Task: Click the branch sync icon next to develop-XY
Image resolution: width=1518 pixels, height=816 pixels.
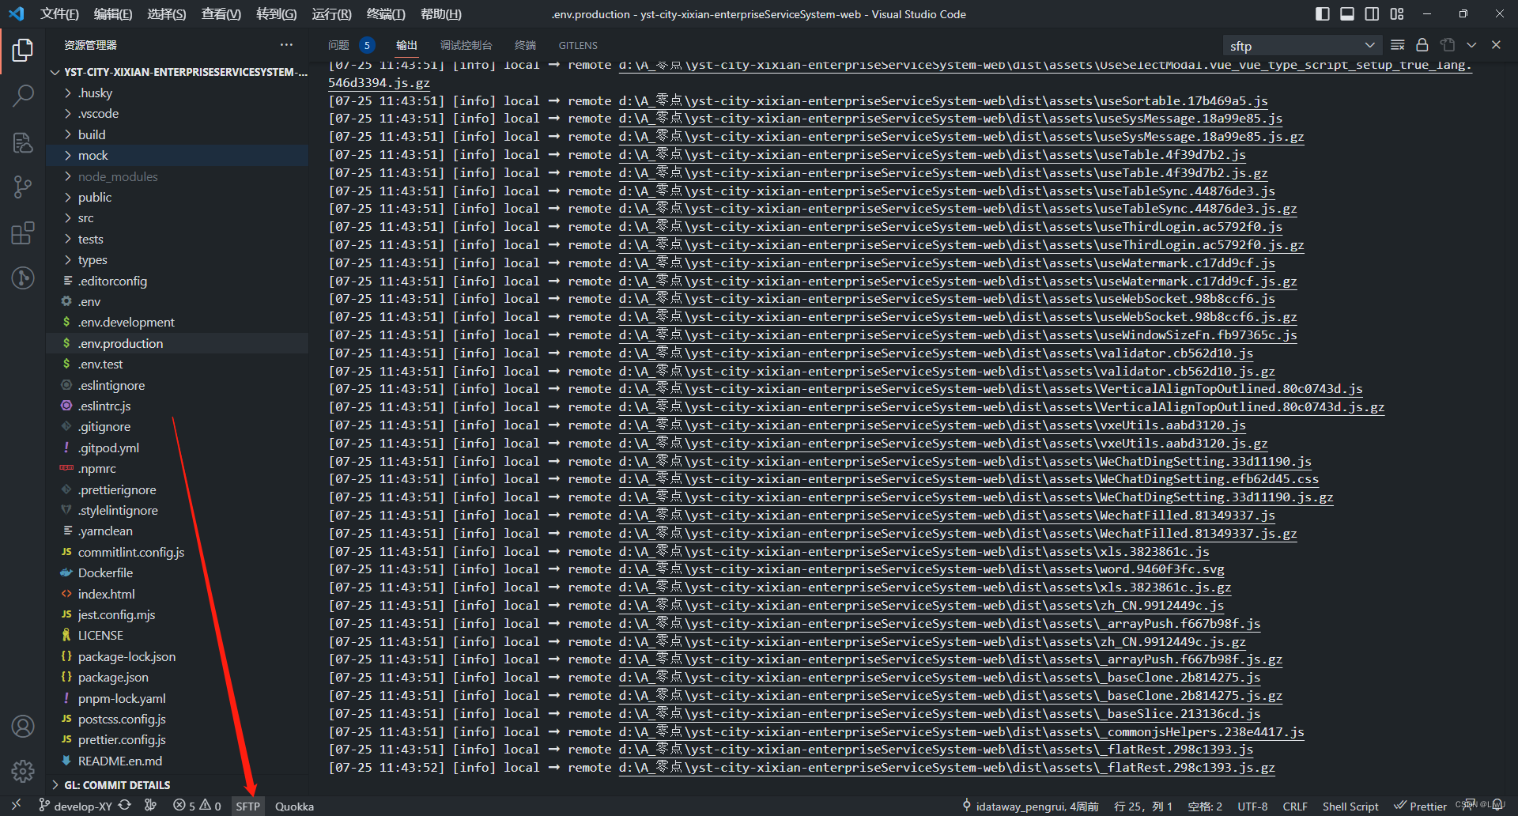Action: click(125, 806)
